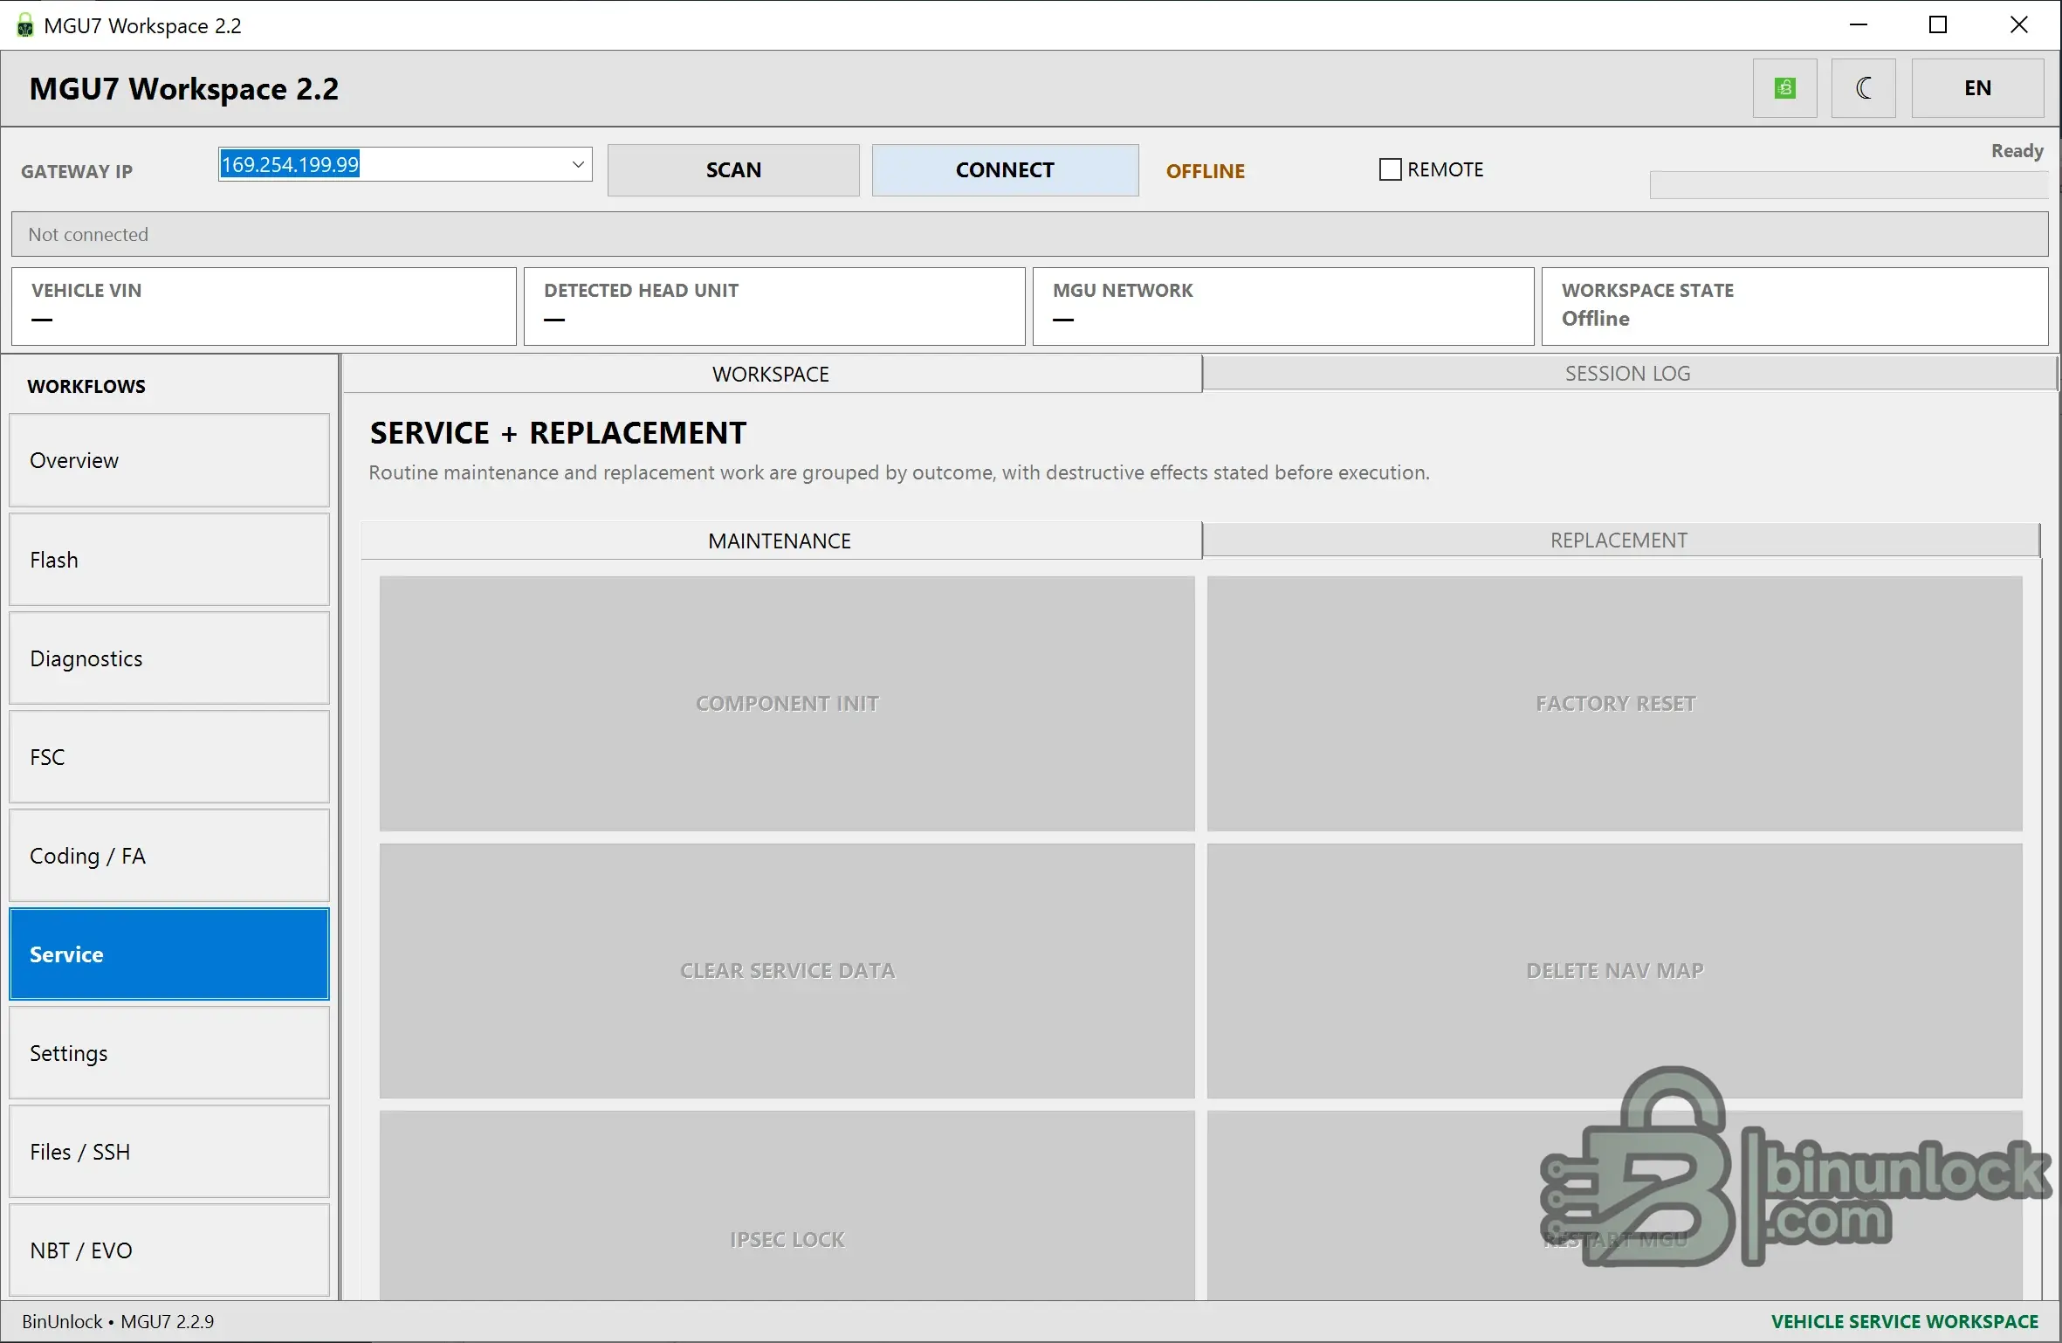
Task: Select the REPLACEMENT tab
Action: coord(1620,541)
